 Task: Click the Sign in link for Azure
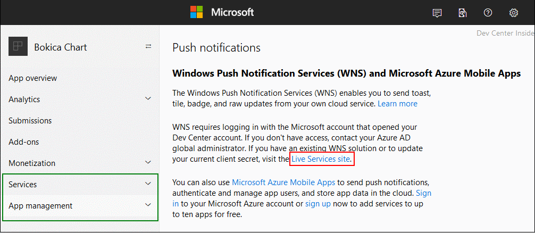coord(423,193)
